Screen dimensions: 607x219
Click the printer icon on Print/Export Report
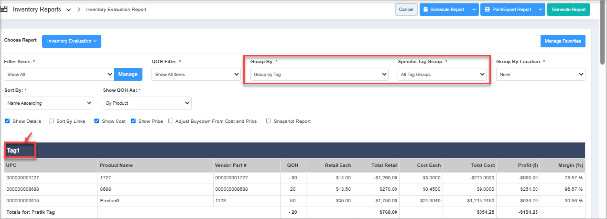click(487, 10)
